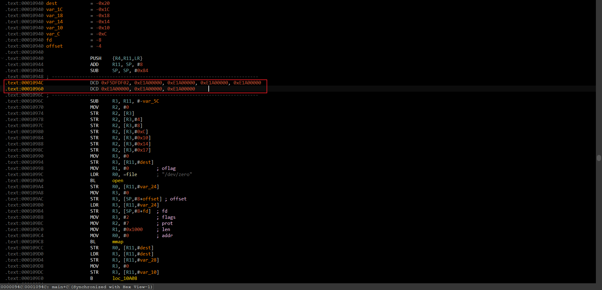This screenshot has height=290, width=602.
Task: Click the 'oflag' comment
Action: (169, 168)
